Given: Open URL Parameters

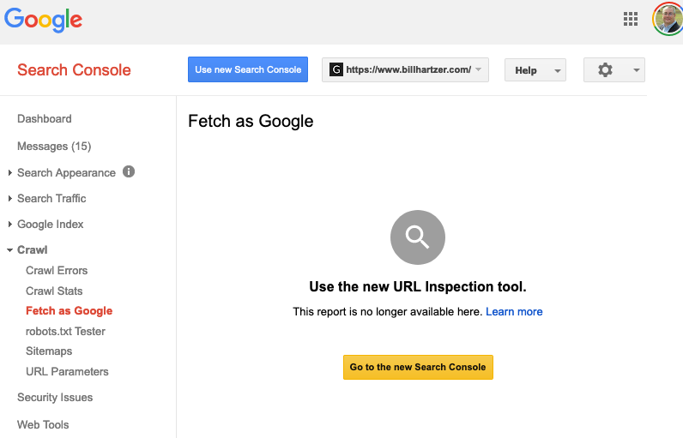Looking at the screenshot, I should pos(67,371).
